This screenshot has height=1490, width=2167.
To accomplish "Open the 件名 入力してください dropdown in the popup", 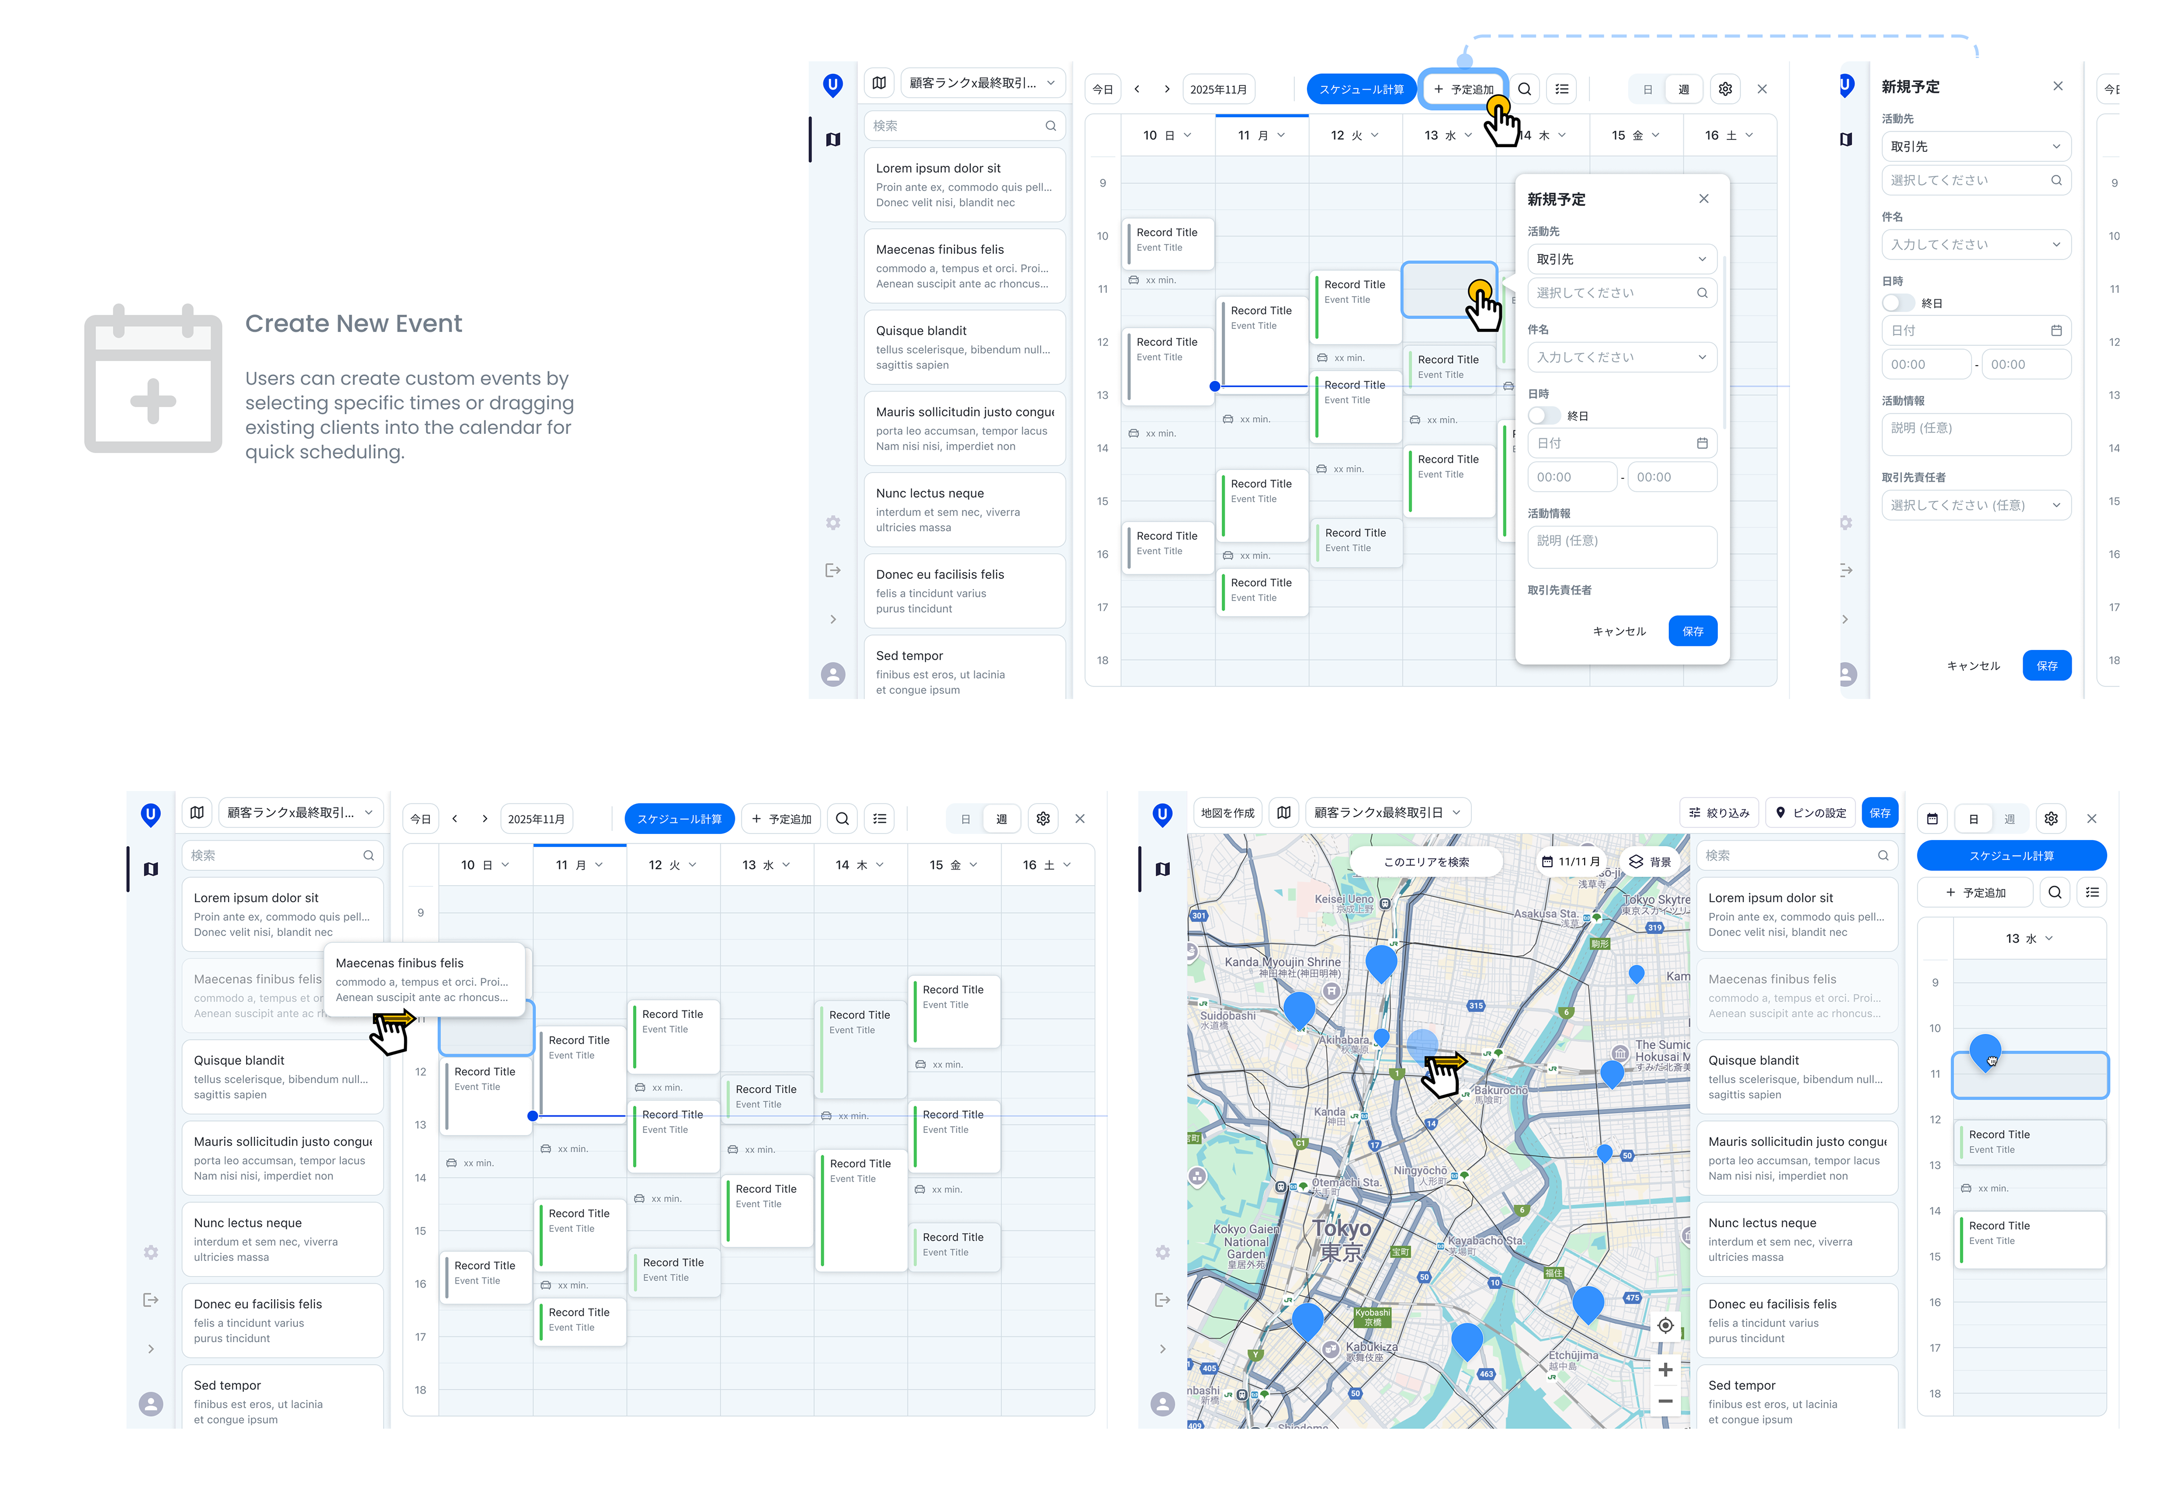I will coord(1622,358).
